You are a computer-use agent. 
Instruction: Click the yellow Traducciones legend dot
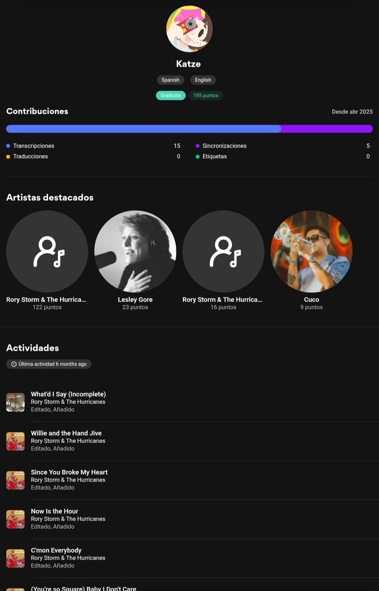(x=8, y=157)
